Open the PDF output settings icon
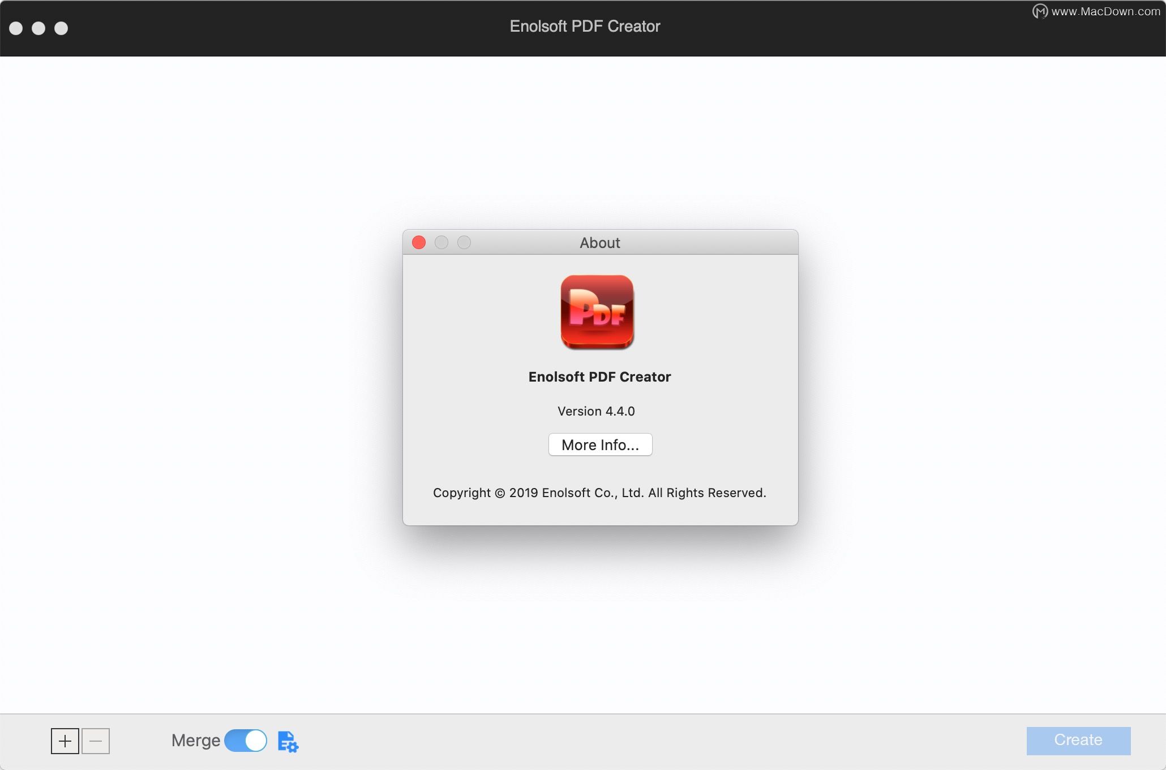 tap(288, 742)
